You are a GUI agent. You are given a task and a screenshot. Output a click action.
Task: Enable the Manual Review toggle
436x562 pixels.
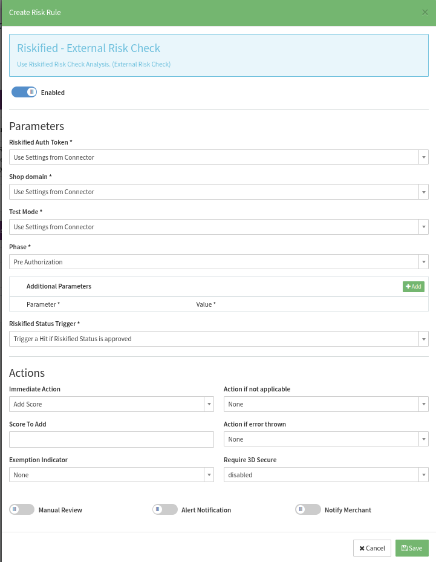coord(22,509)
